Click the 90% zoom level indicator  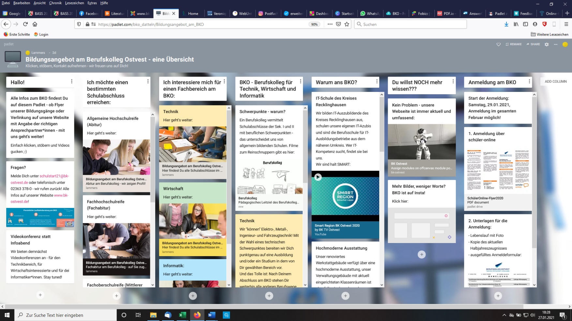314,24
